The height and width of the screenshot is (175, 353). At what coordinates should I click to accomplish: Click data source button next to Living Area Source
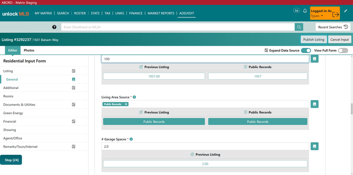click(x=314, y=104)
